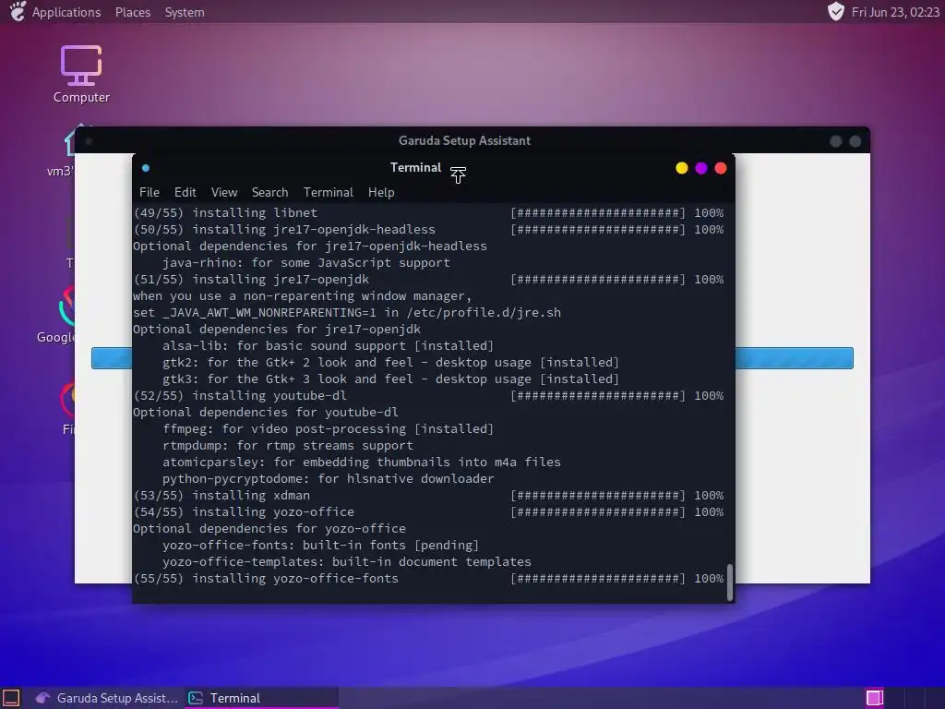Click the clock showing Fri Jun 23, 02:23
945x709 pixels.
895,12
